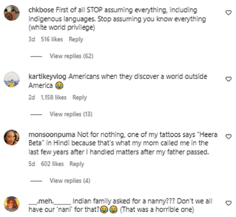Like chkbose's comment with the heart
Screen dimensions: 236x217
(229, 13)
